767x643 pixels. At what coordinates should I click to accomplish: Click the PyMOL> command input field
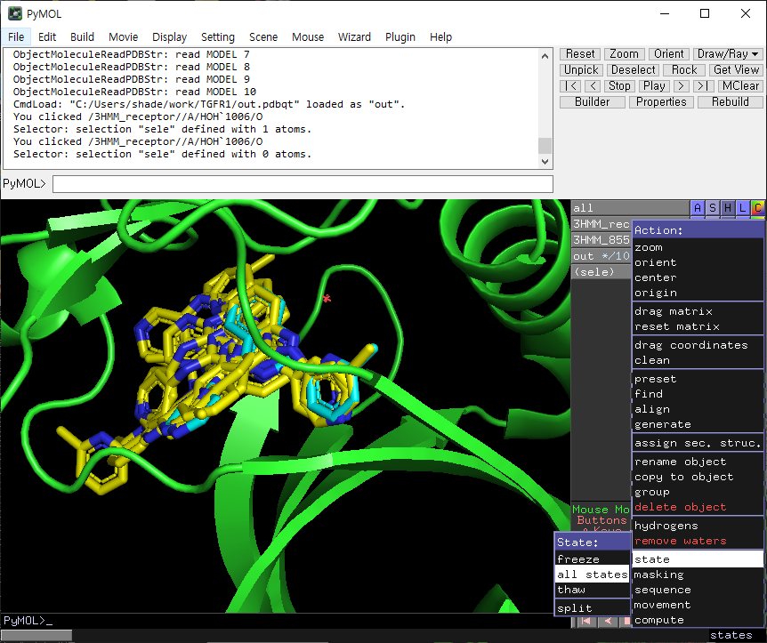tap(303, 184)
